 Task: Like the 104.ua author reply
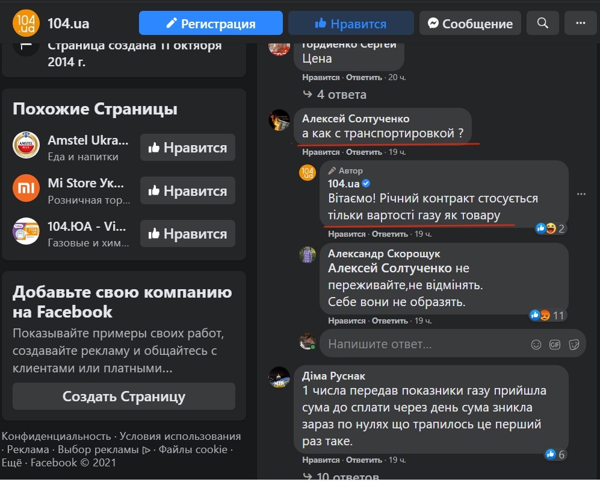tap(347, 234)
